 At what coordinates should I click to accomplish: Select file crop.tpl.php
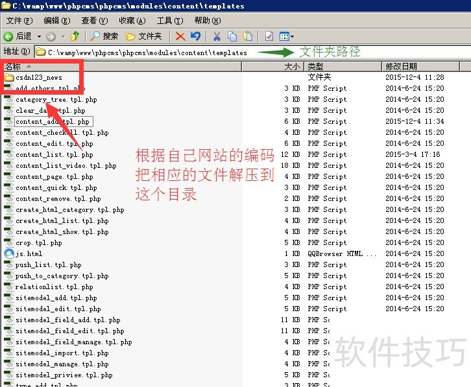coord(39,243)
